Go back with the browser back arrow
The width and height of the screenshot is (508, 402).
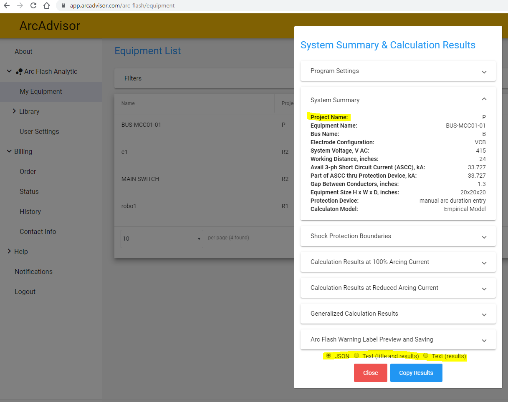click(x=7, y=6)
